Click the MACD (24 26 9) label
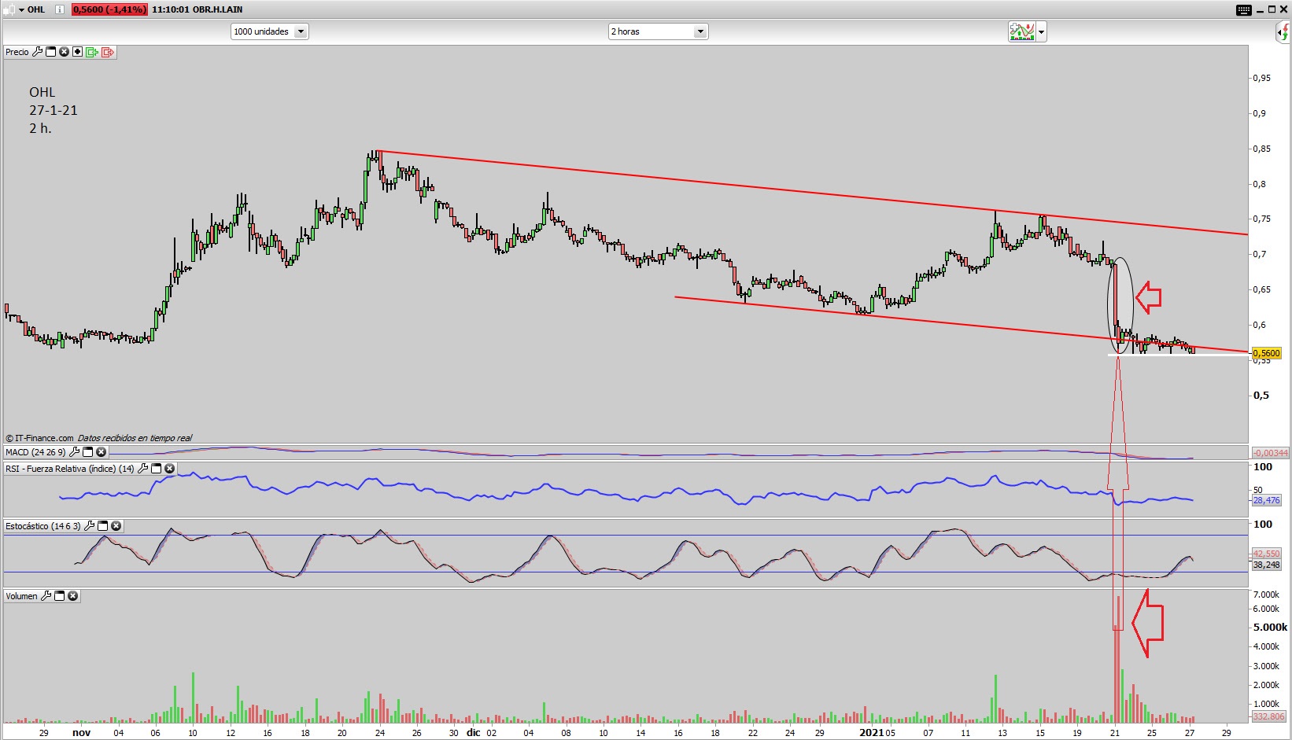Screen dimensions: 1292x740 pyautogui.click(x=36, y=452)
